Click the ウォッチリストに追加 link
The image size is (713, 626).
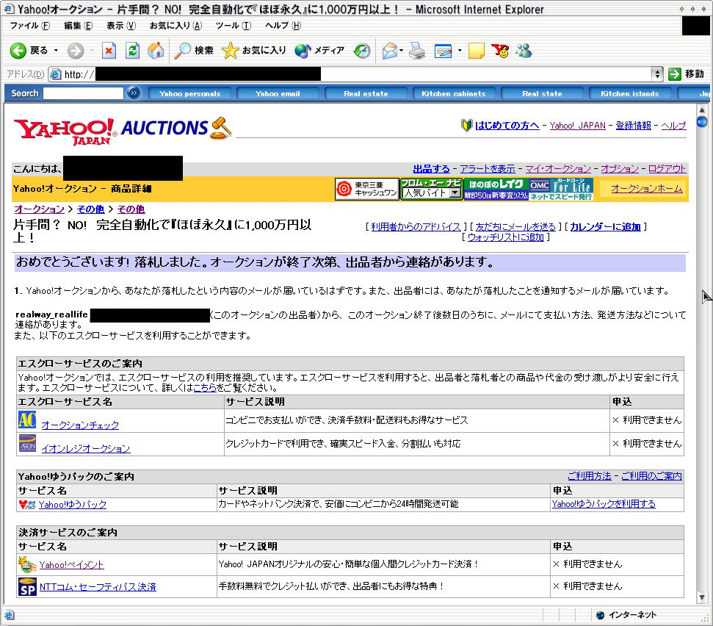tap(506, 237)
